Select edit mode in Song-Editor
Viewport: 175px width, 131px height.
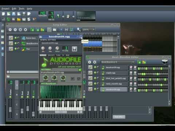tap(55, 30)
